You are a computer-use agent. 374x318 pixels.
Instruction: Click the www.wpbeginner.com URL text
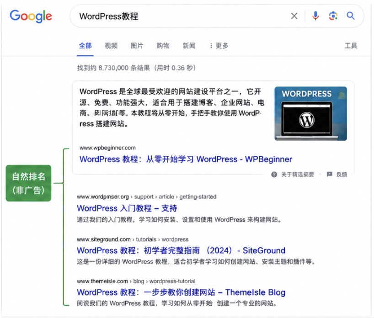(x=107, y=148)
